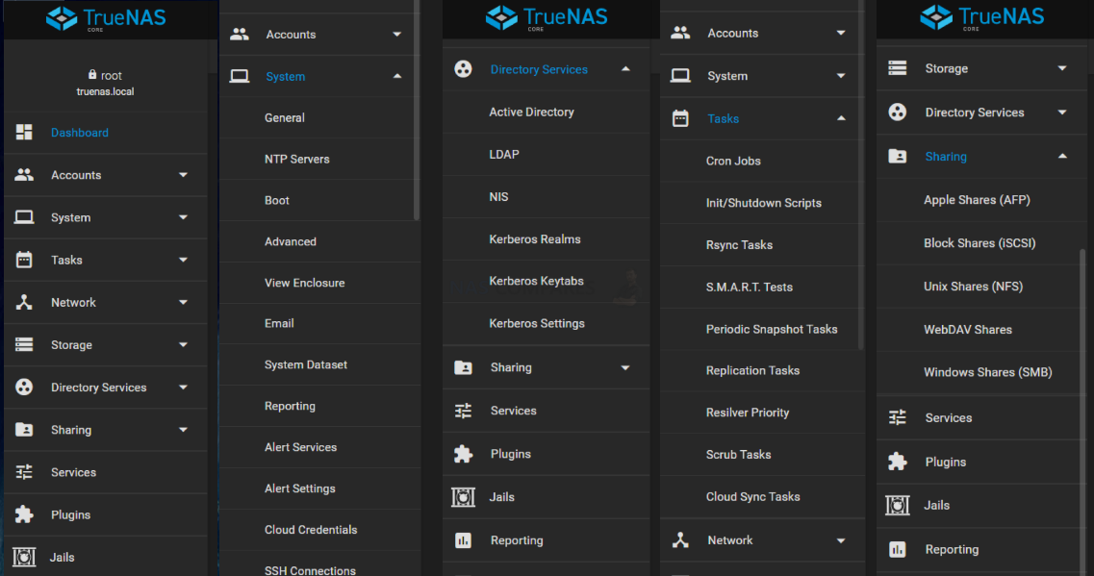Click the Dashboard icon in the root-user panel
The width and height of the screenshot is (1094, 576).
24,133
